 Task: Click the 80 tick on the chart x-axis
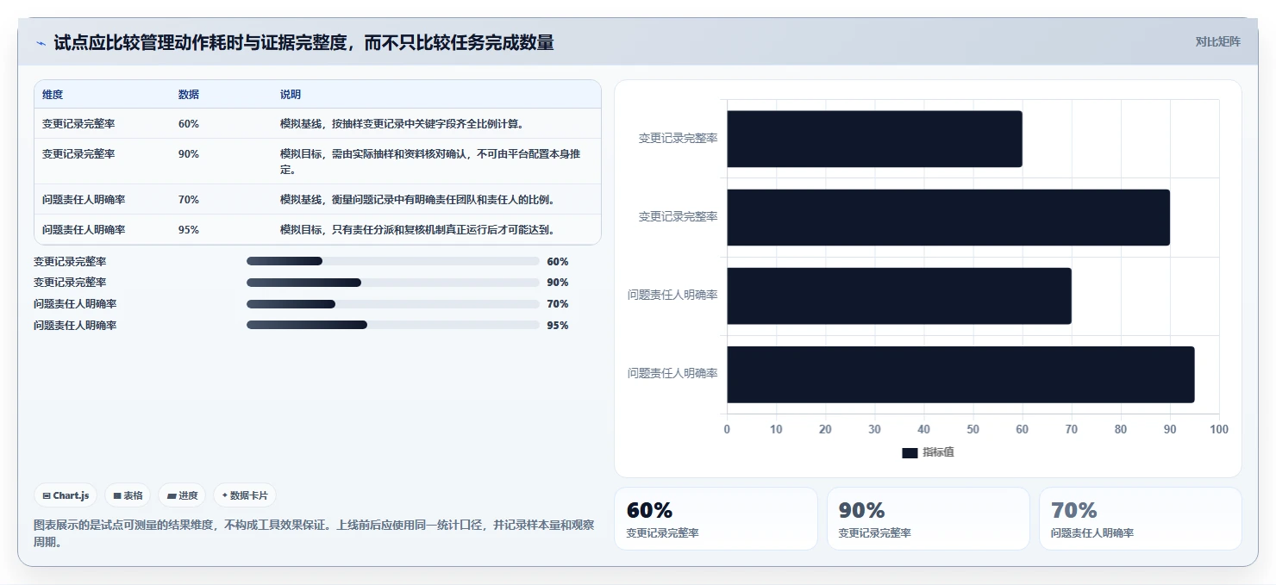click(x=1121, y=429)
